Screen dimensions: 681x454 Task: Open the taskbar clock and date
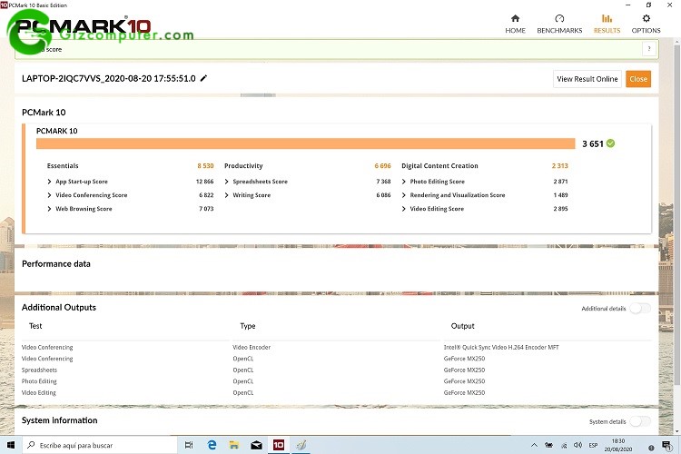click(618, 445)
